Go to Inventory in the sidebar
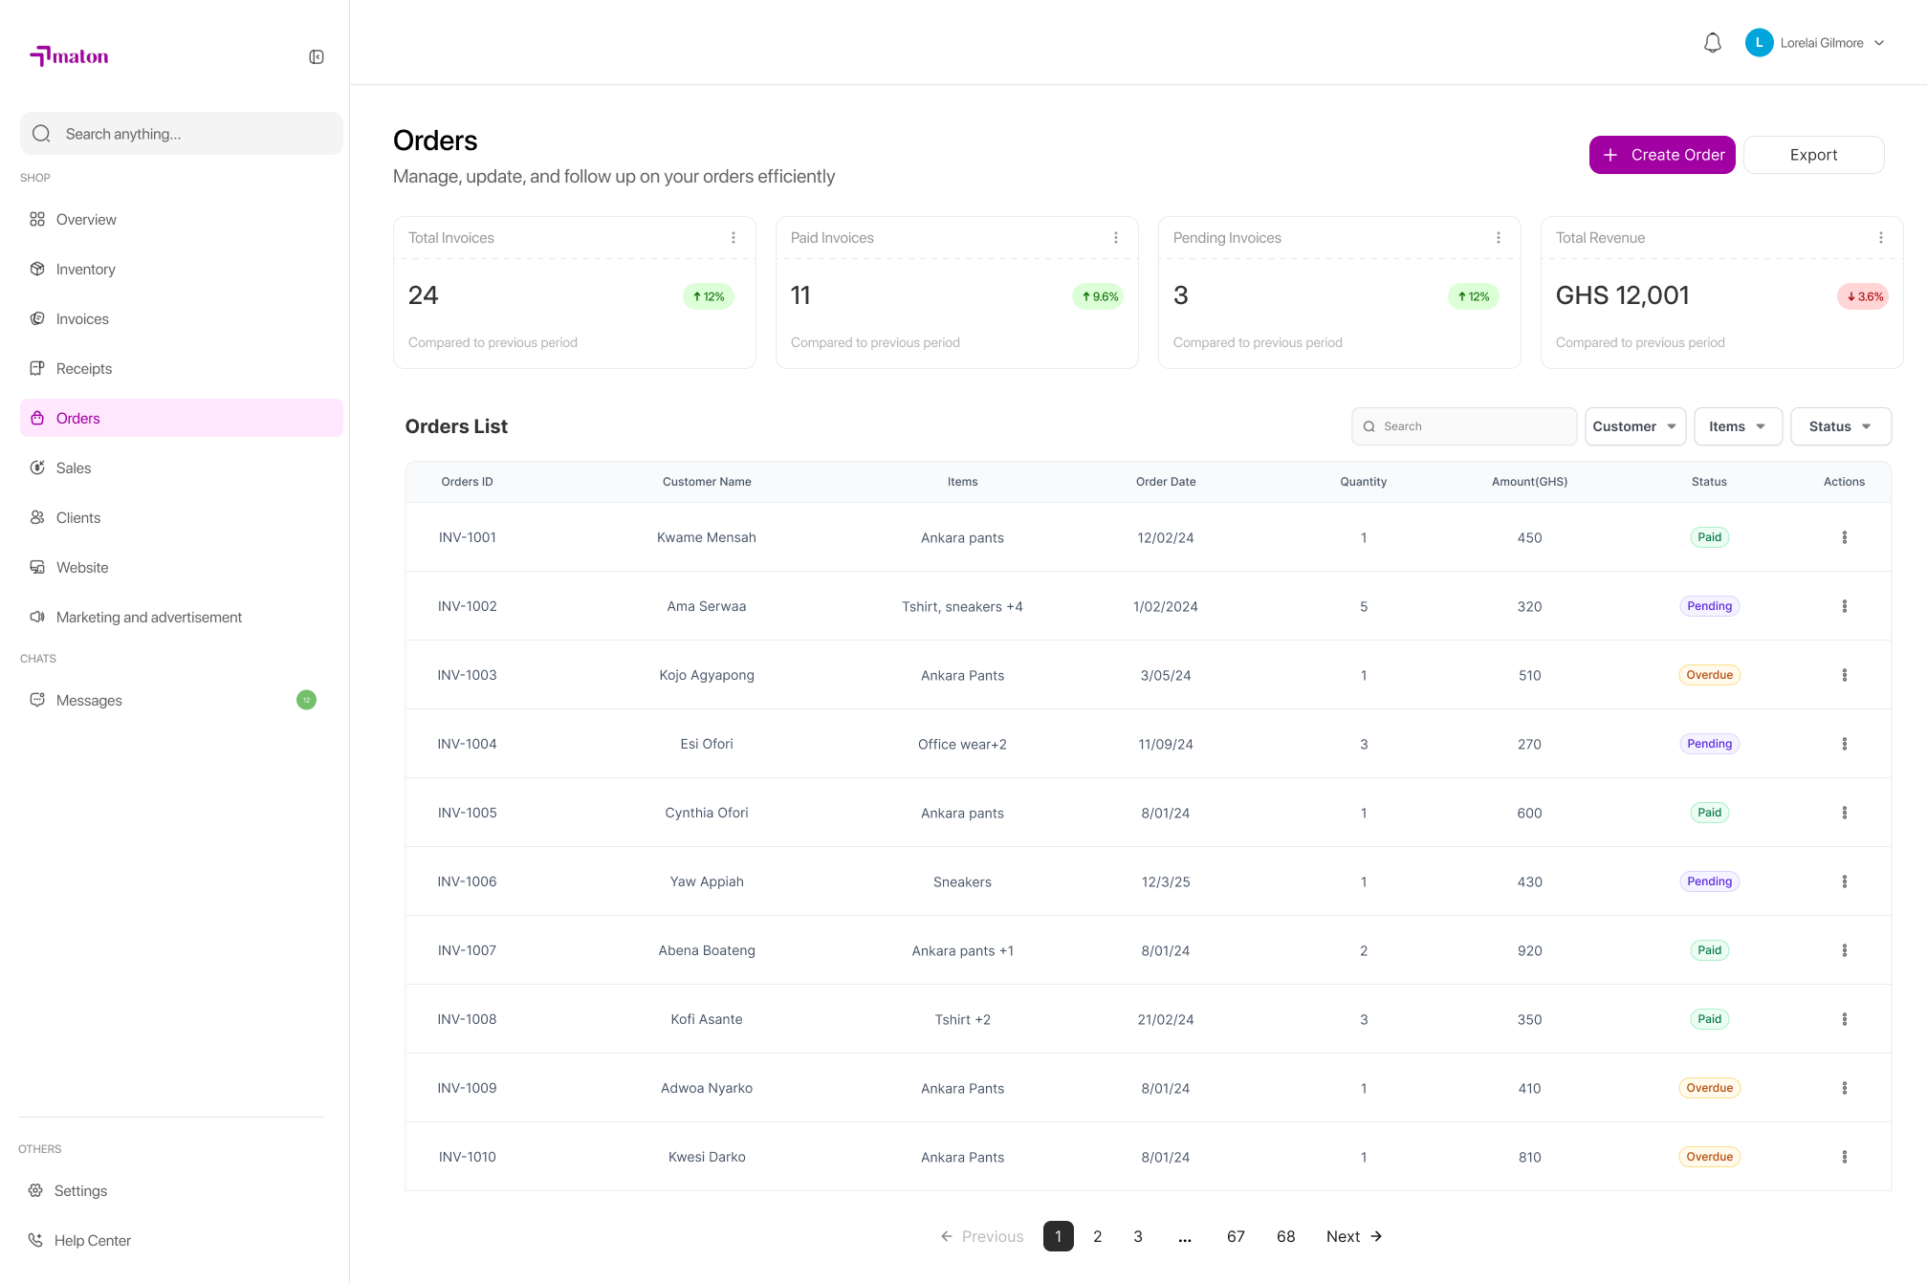1927x1283 pixels. pyautogui.click(x=85, y=270)
